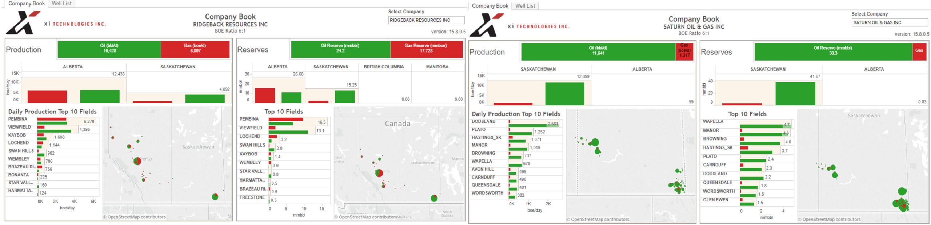Select ALBERTA red bar in Ridgeback Production chart
931x225 pixels.
pos(47,96)
